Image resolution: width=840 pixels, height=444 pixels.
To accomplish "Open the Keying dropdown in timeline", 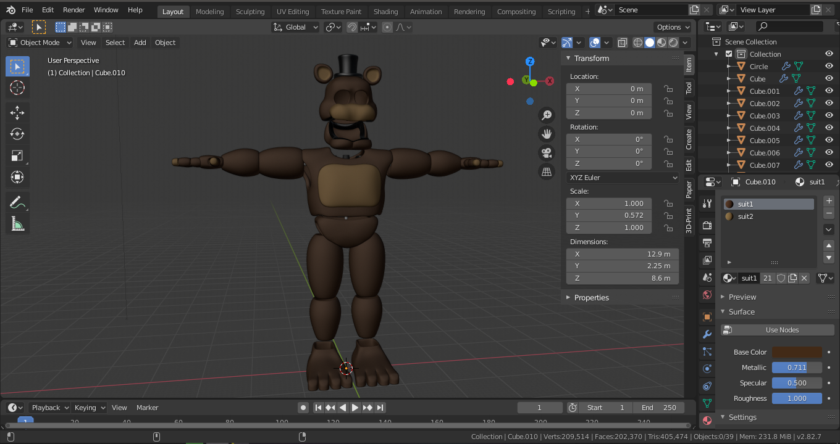I will (x=90, y=408).
